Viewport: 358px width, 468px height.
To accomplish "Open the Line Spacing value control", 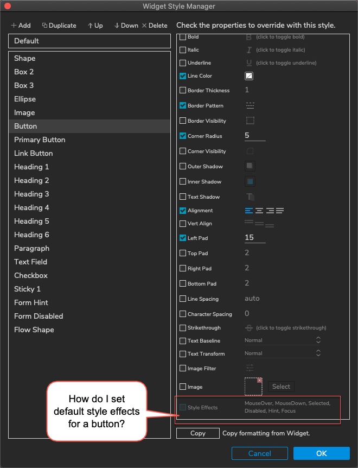I will click(x=250, y=298).
